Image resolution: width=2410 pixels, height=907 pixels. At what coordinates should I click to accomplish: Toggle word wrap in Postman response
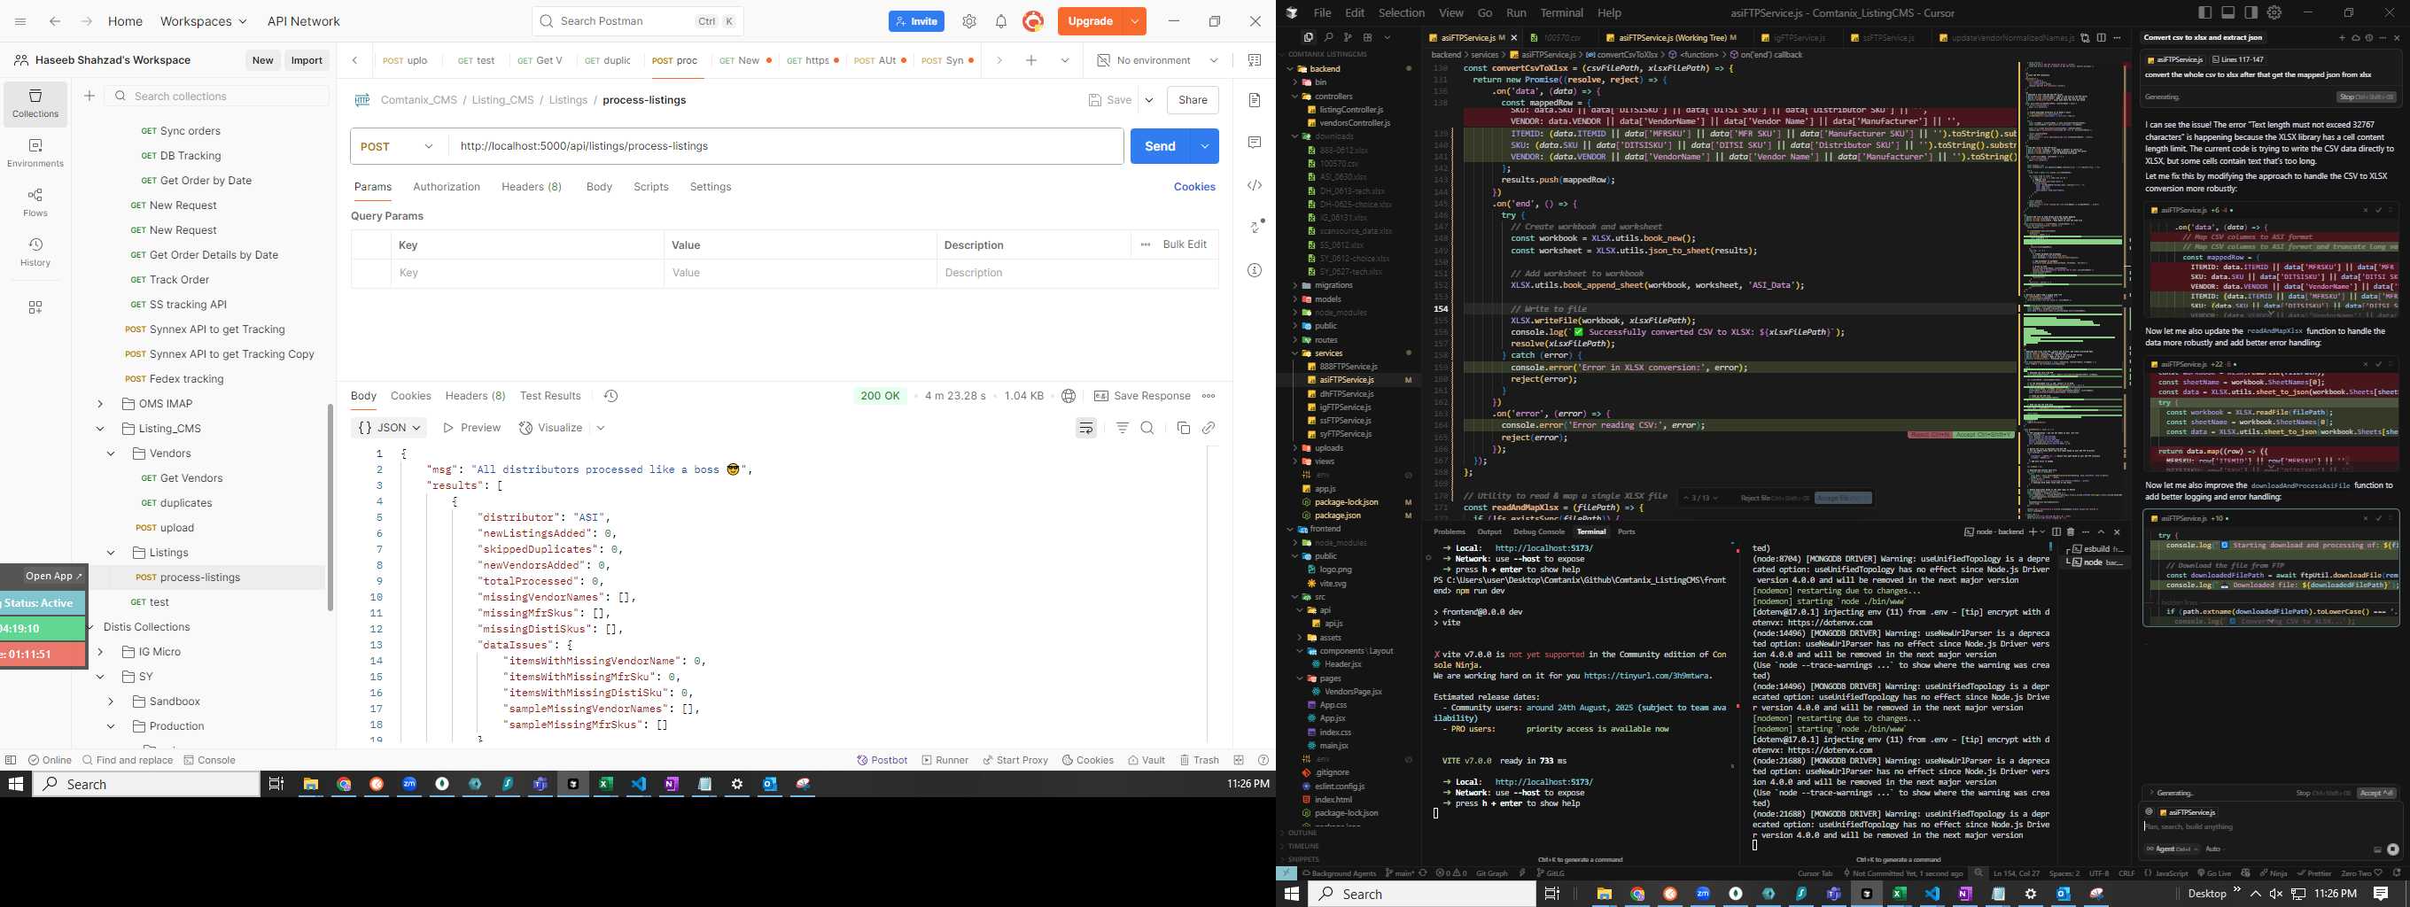[x=1086, y=428]
